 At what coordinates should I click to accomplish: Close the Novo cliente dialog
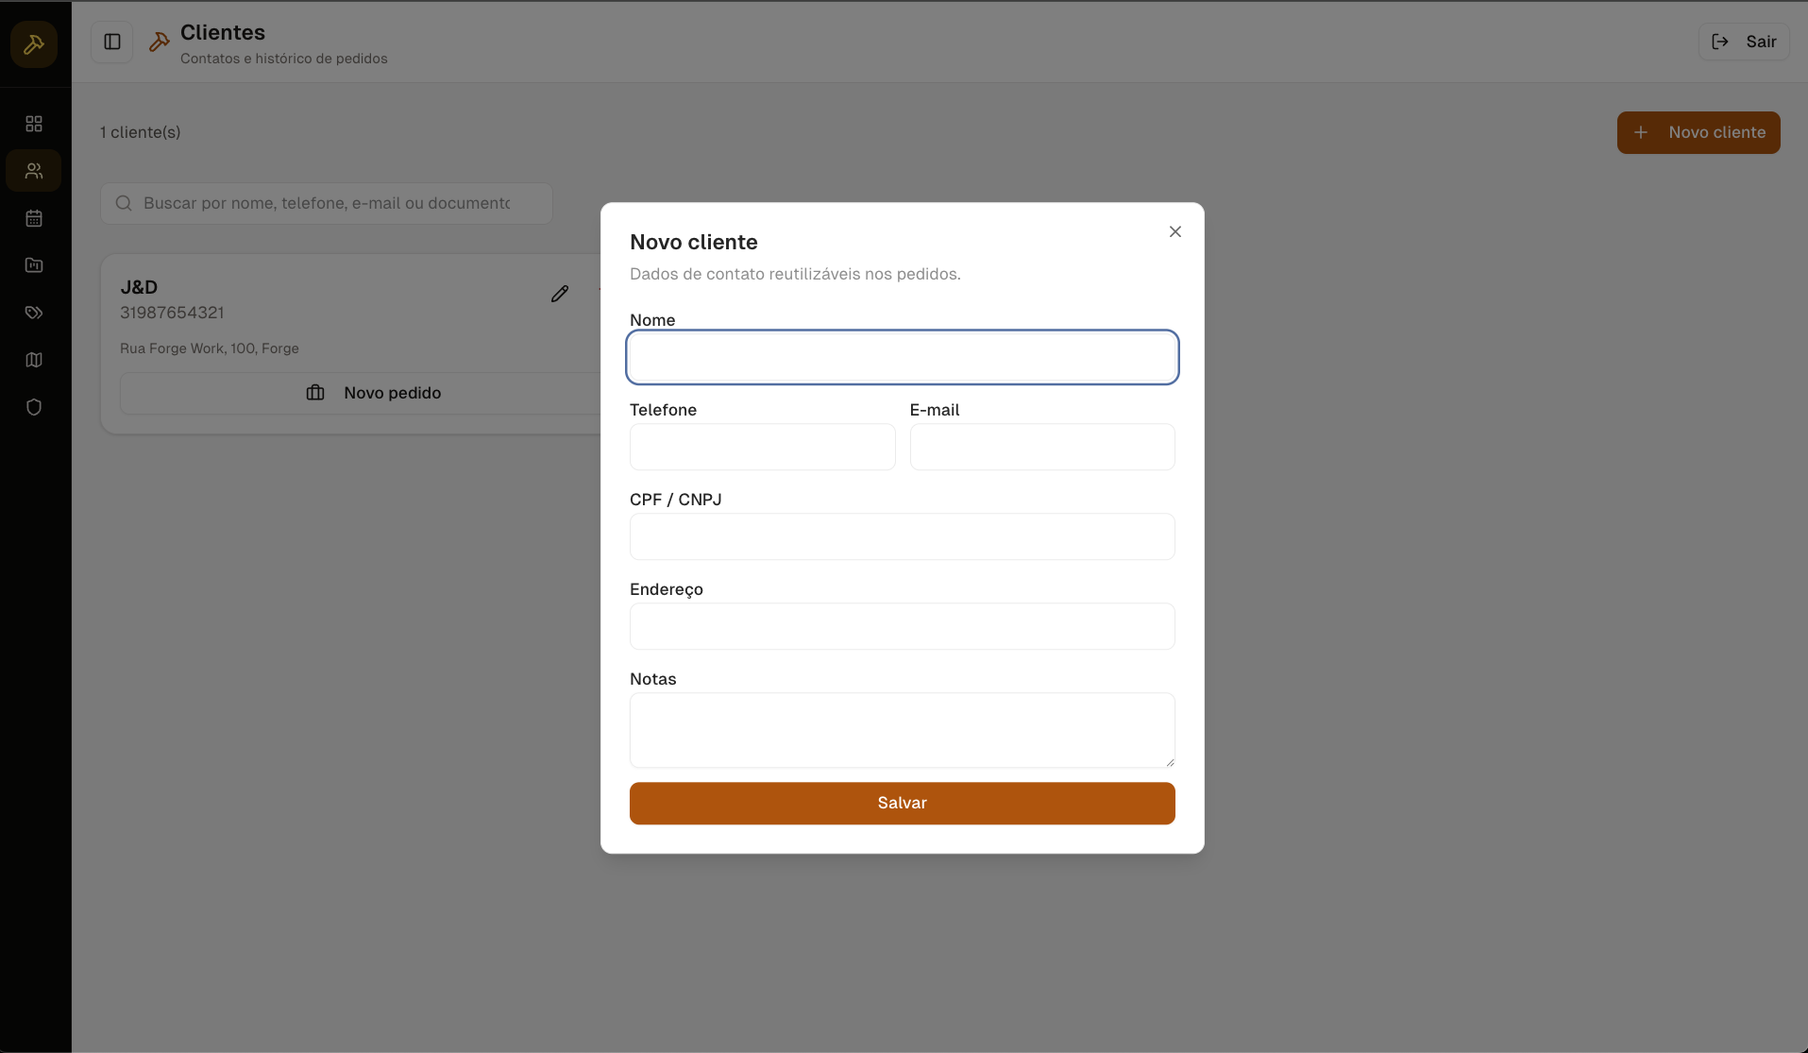point(1175,231)
